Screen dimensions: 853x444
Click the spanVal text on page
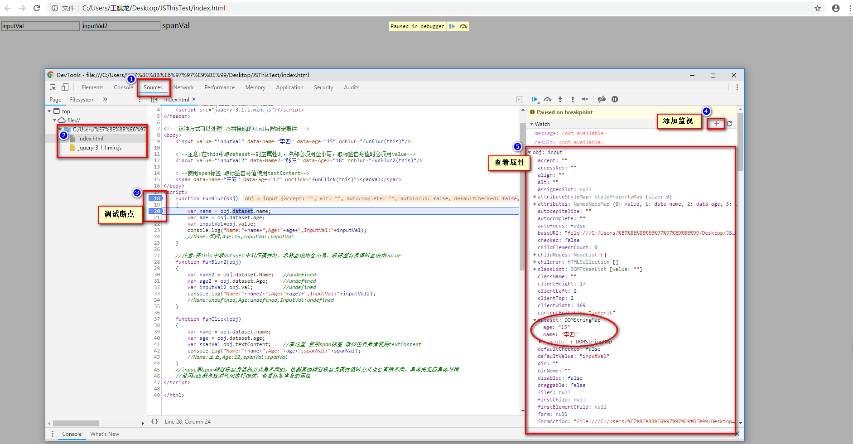click(176, 26)
